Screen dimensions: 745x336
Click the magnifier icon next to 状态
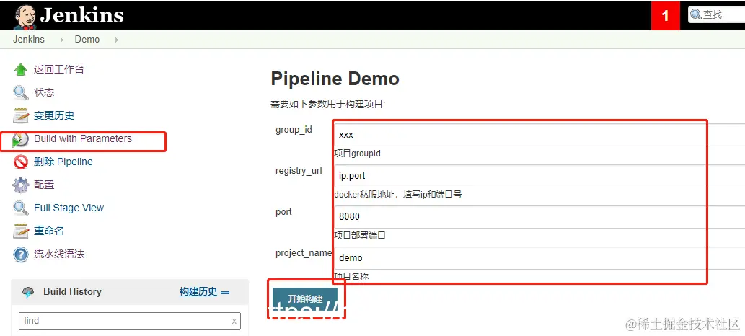point(21,93)
